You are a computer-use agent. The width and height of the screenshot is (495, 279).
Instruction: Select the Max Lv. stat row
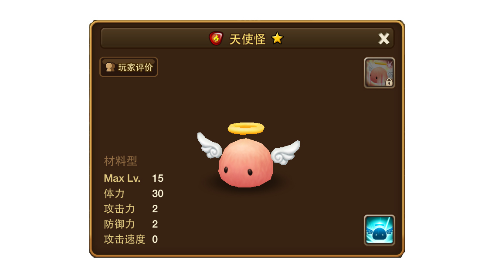[134, 178]
